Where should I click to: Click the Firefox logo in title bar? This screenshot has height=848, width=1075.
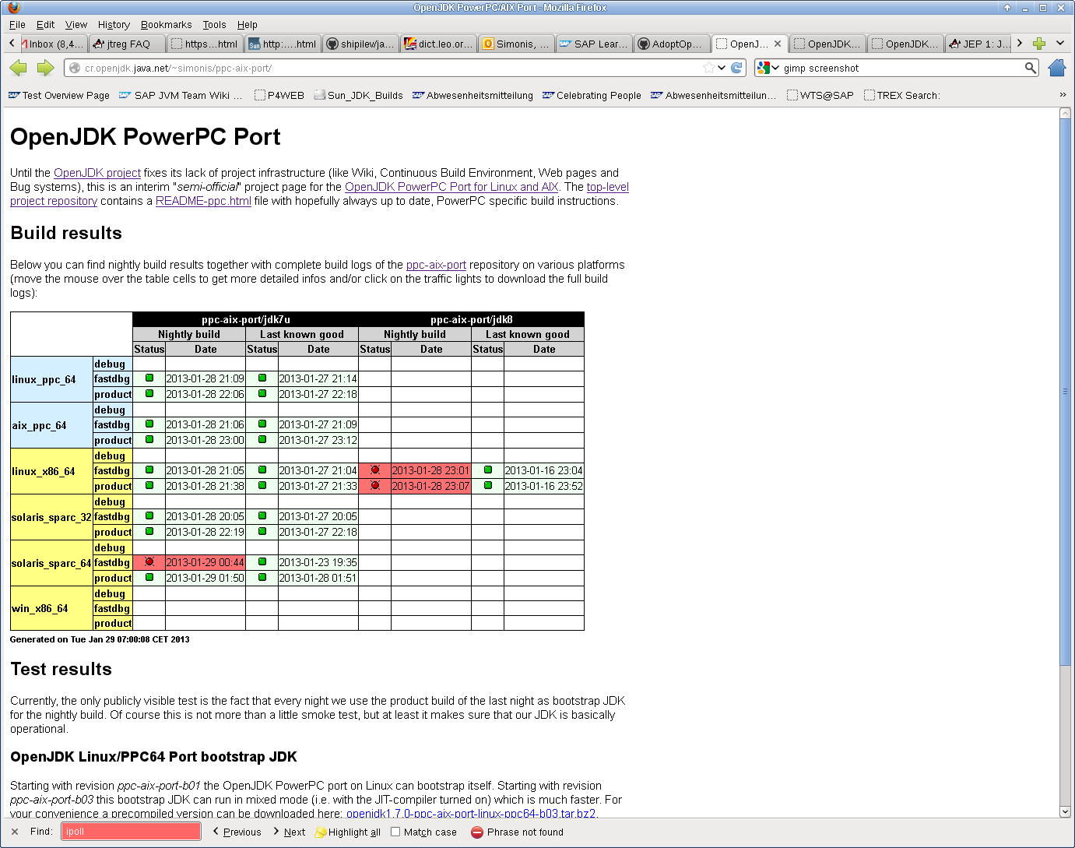tap(13, 8)
